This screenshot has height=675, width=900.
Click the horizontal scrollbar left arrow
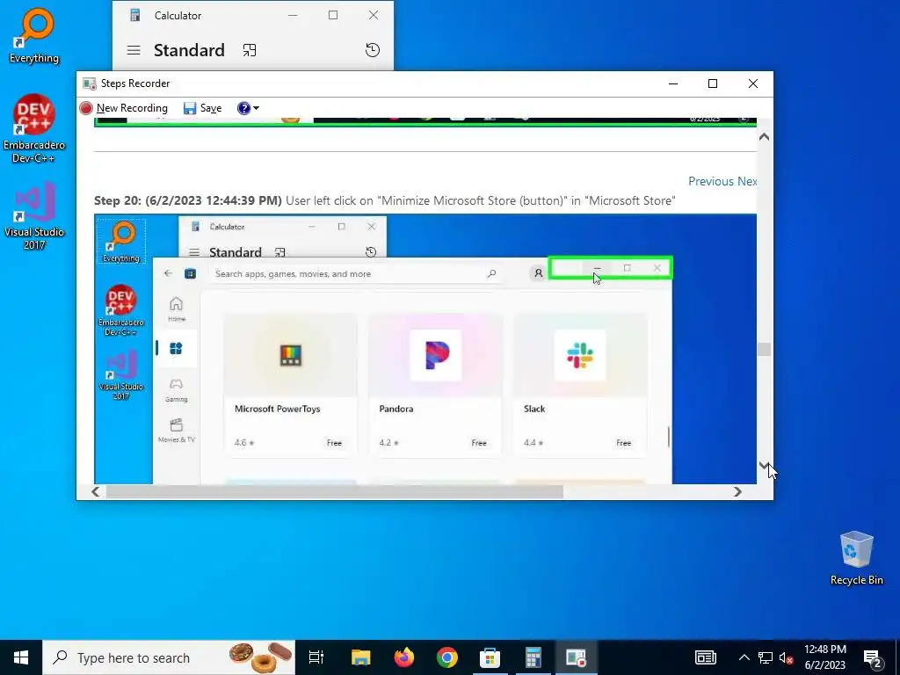click(x=96, y=492)
